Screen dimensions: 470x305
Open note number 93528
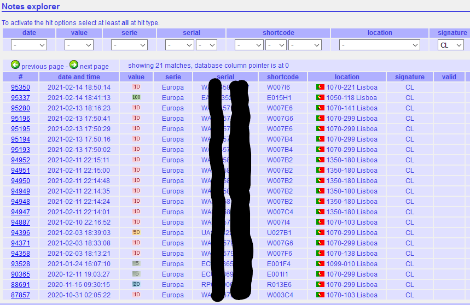coord(20,263)
